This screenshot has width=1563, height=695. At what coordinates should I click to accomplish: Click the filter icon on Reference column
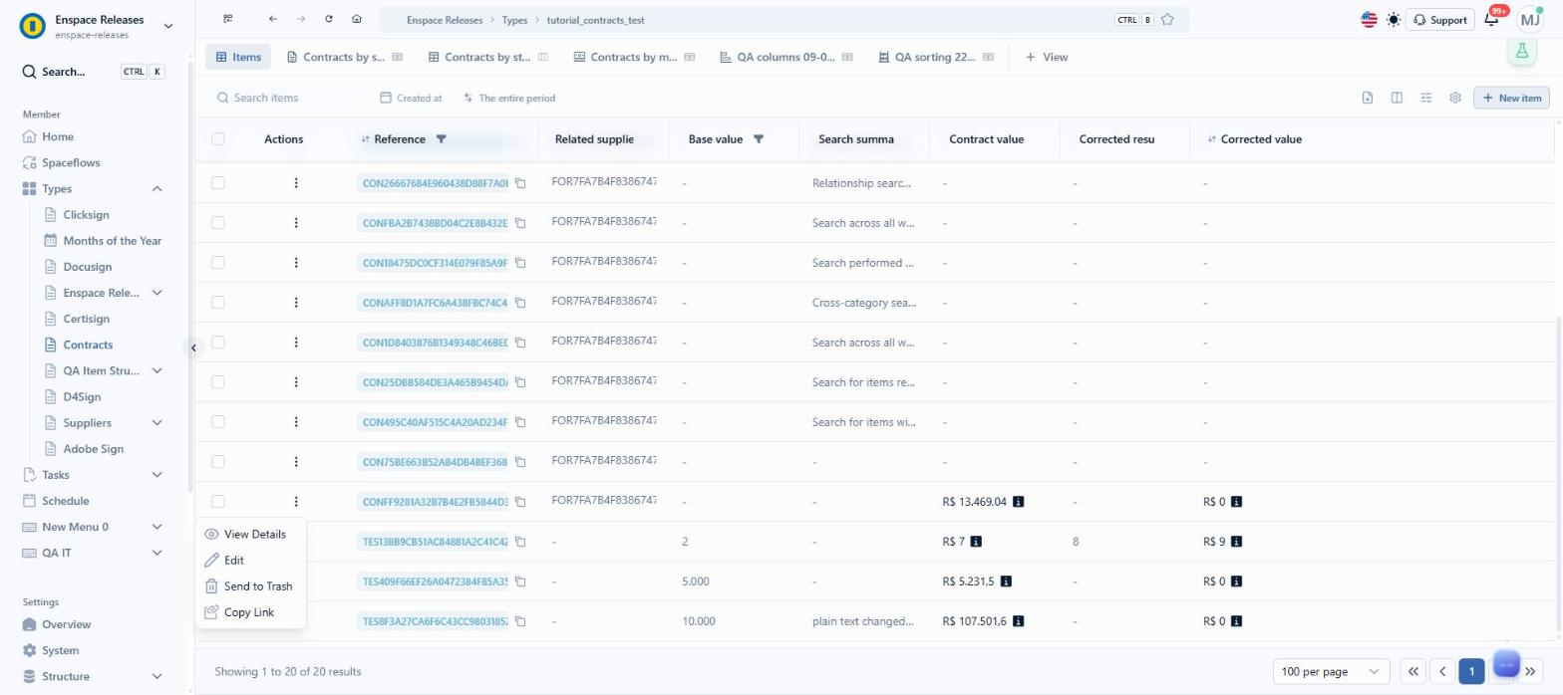coord(442,139)
